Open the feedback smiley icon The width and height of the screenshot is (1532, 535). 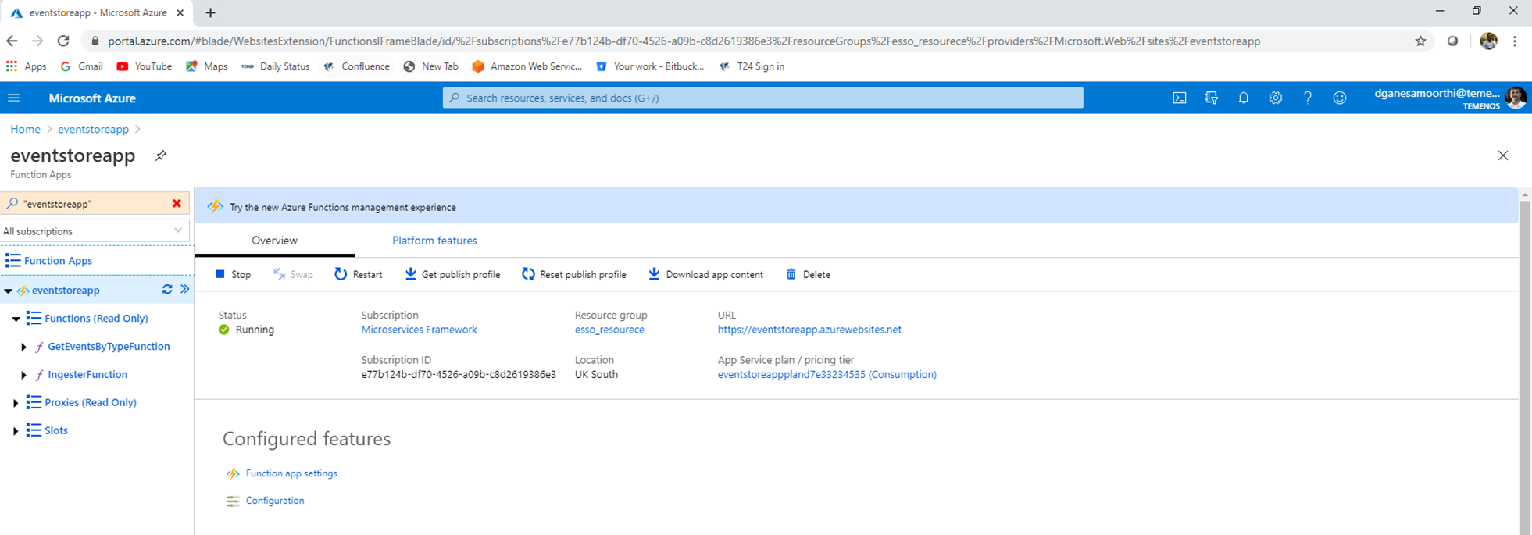(x=1339, y=98)
